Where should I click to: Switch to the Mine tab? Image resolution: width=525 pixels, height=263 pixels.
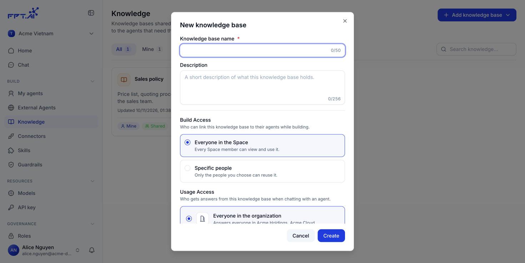[152, 49]
